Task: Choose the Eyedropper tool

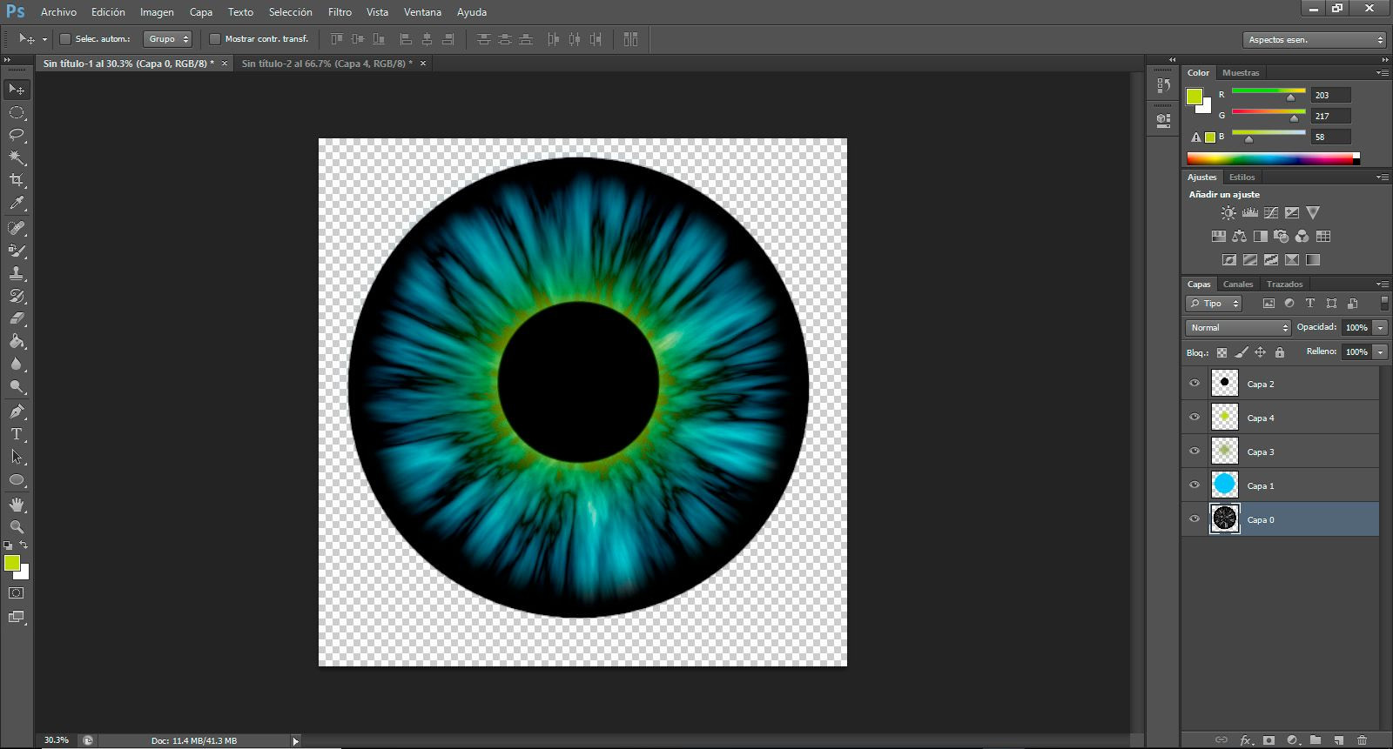Action: tap(17, 203)
